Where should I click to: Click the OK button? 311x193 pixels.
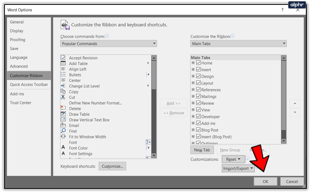[x=265, y=182]
